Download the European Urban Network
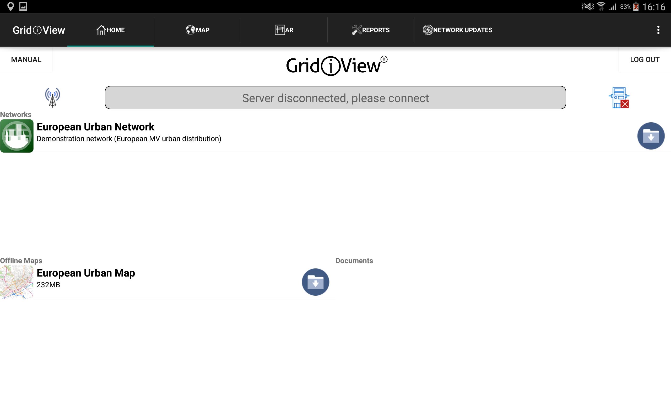671x419 pixels. coord(651,136)
